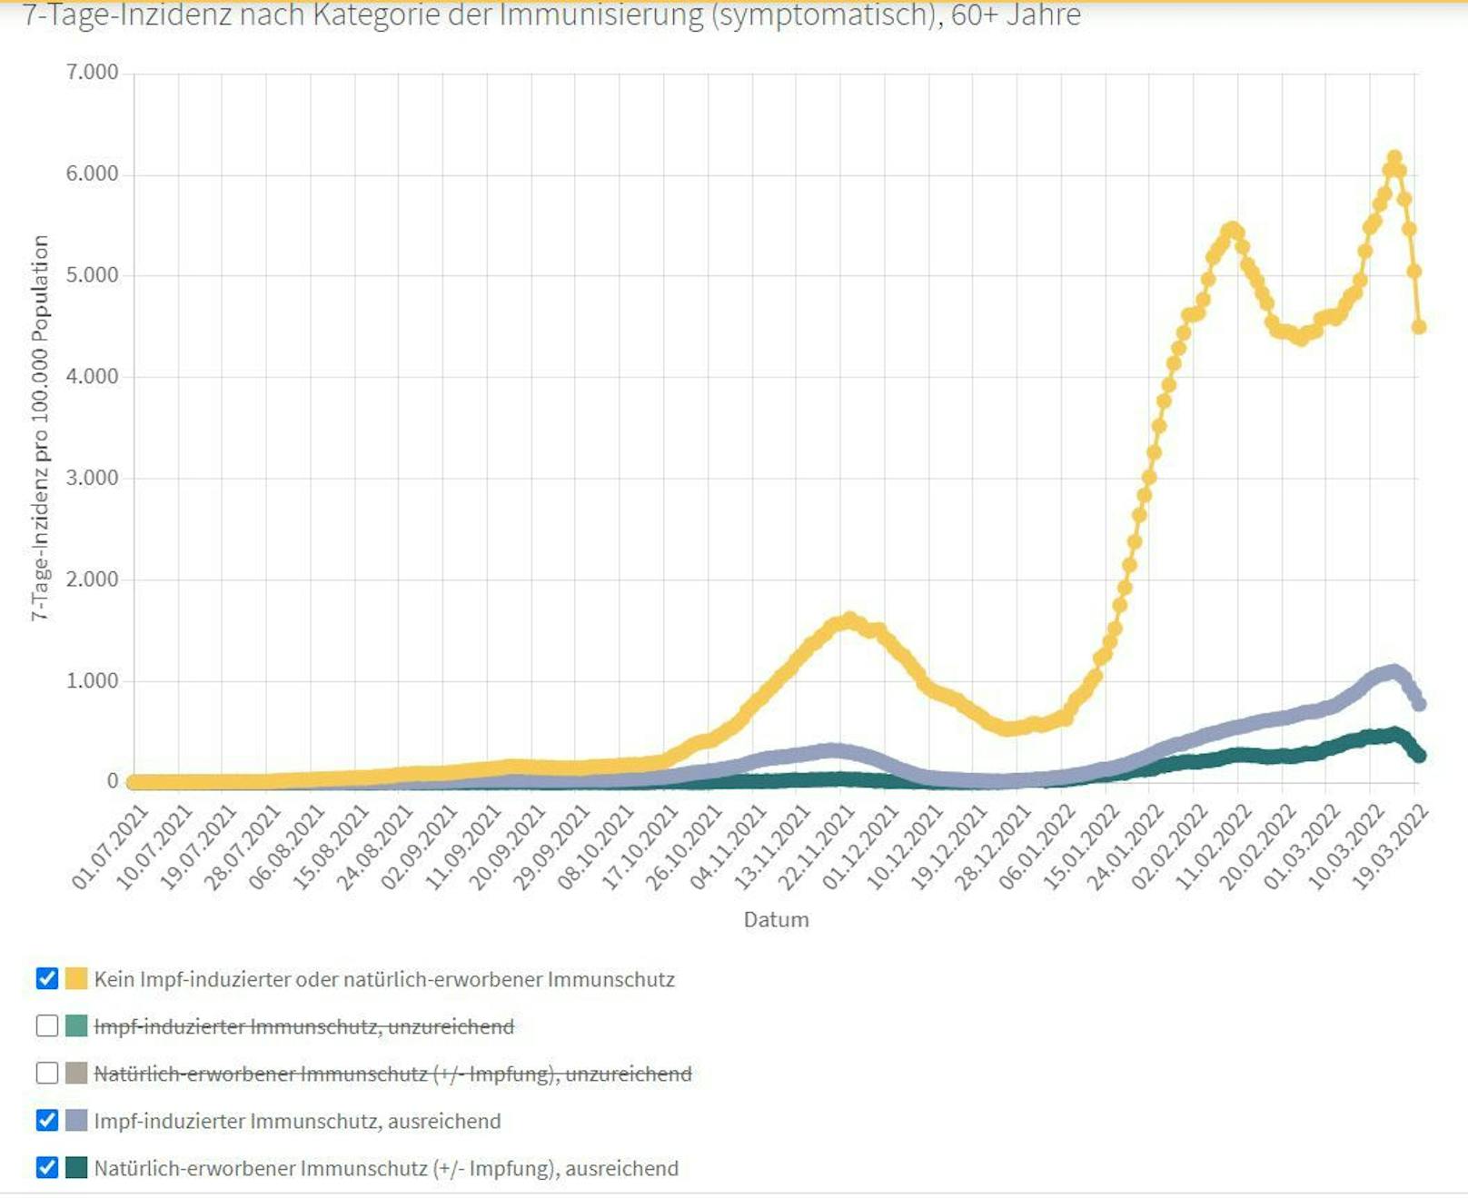1468x1198 pixels.
Task: Uncheck 'Natürlich-erworbener Immunschutz (+/- Impfung), ausreichend' checkbox
Action: [x=47, y=1167]
